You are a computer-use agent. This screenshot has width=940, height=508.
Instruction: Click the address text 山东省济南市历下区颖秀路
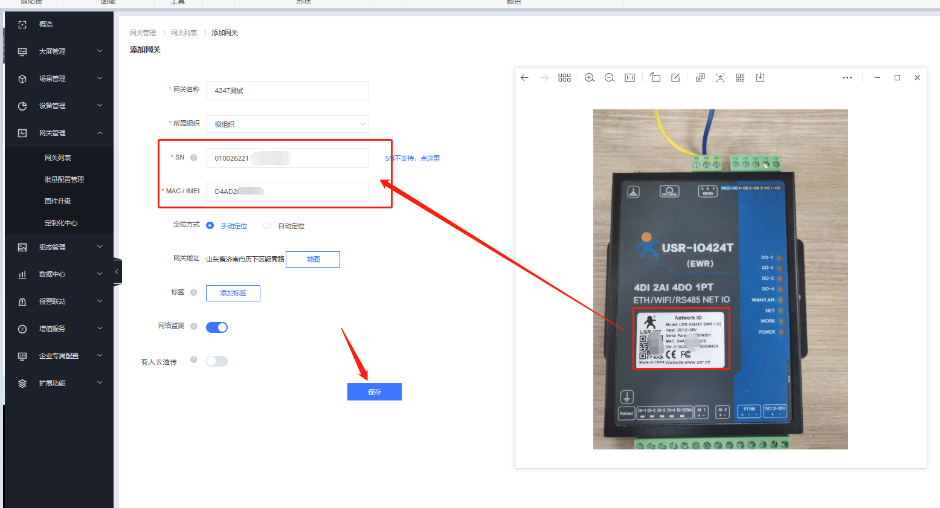(x=245, y=259)
